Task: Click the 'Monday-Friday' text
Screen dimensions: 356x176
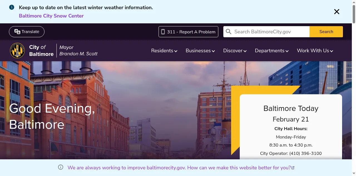Action: [x=291, y=137]
